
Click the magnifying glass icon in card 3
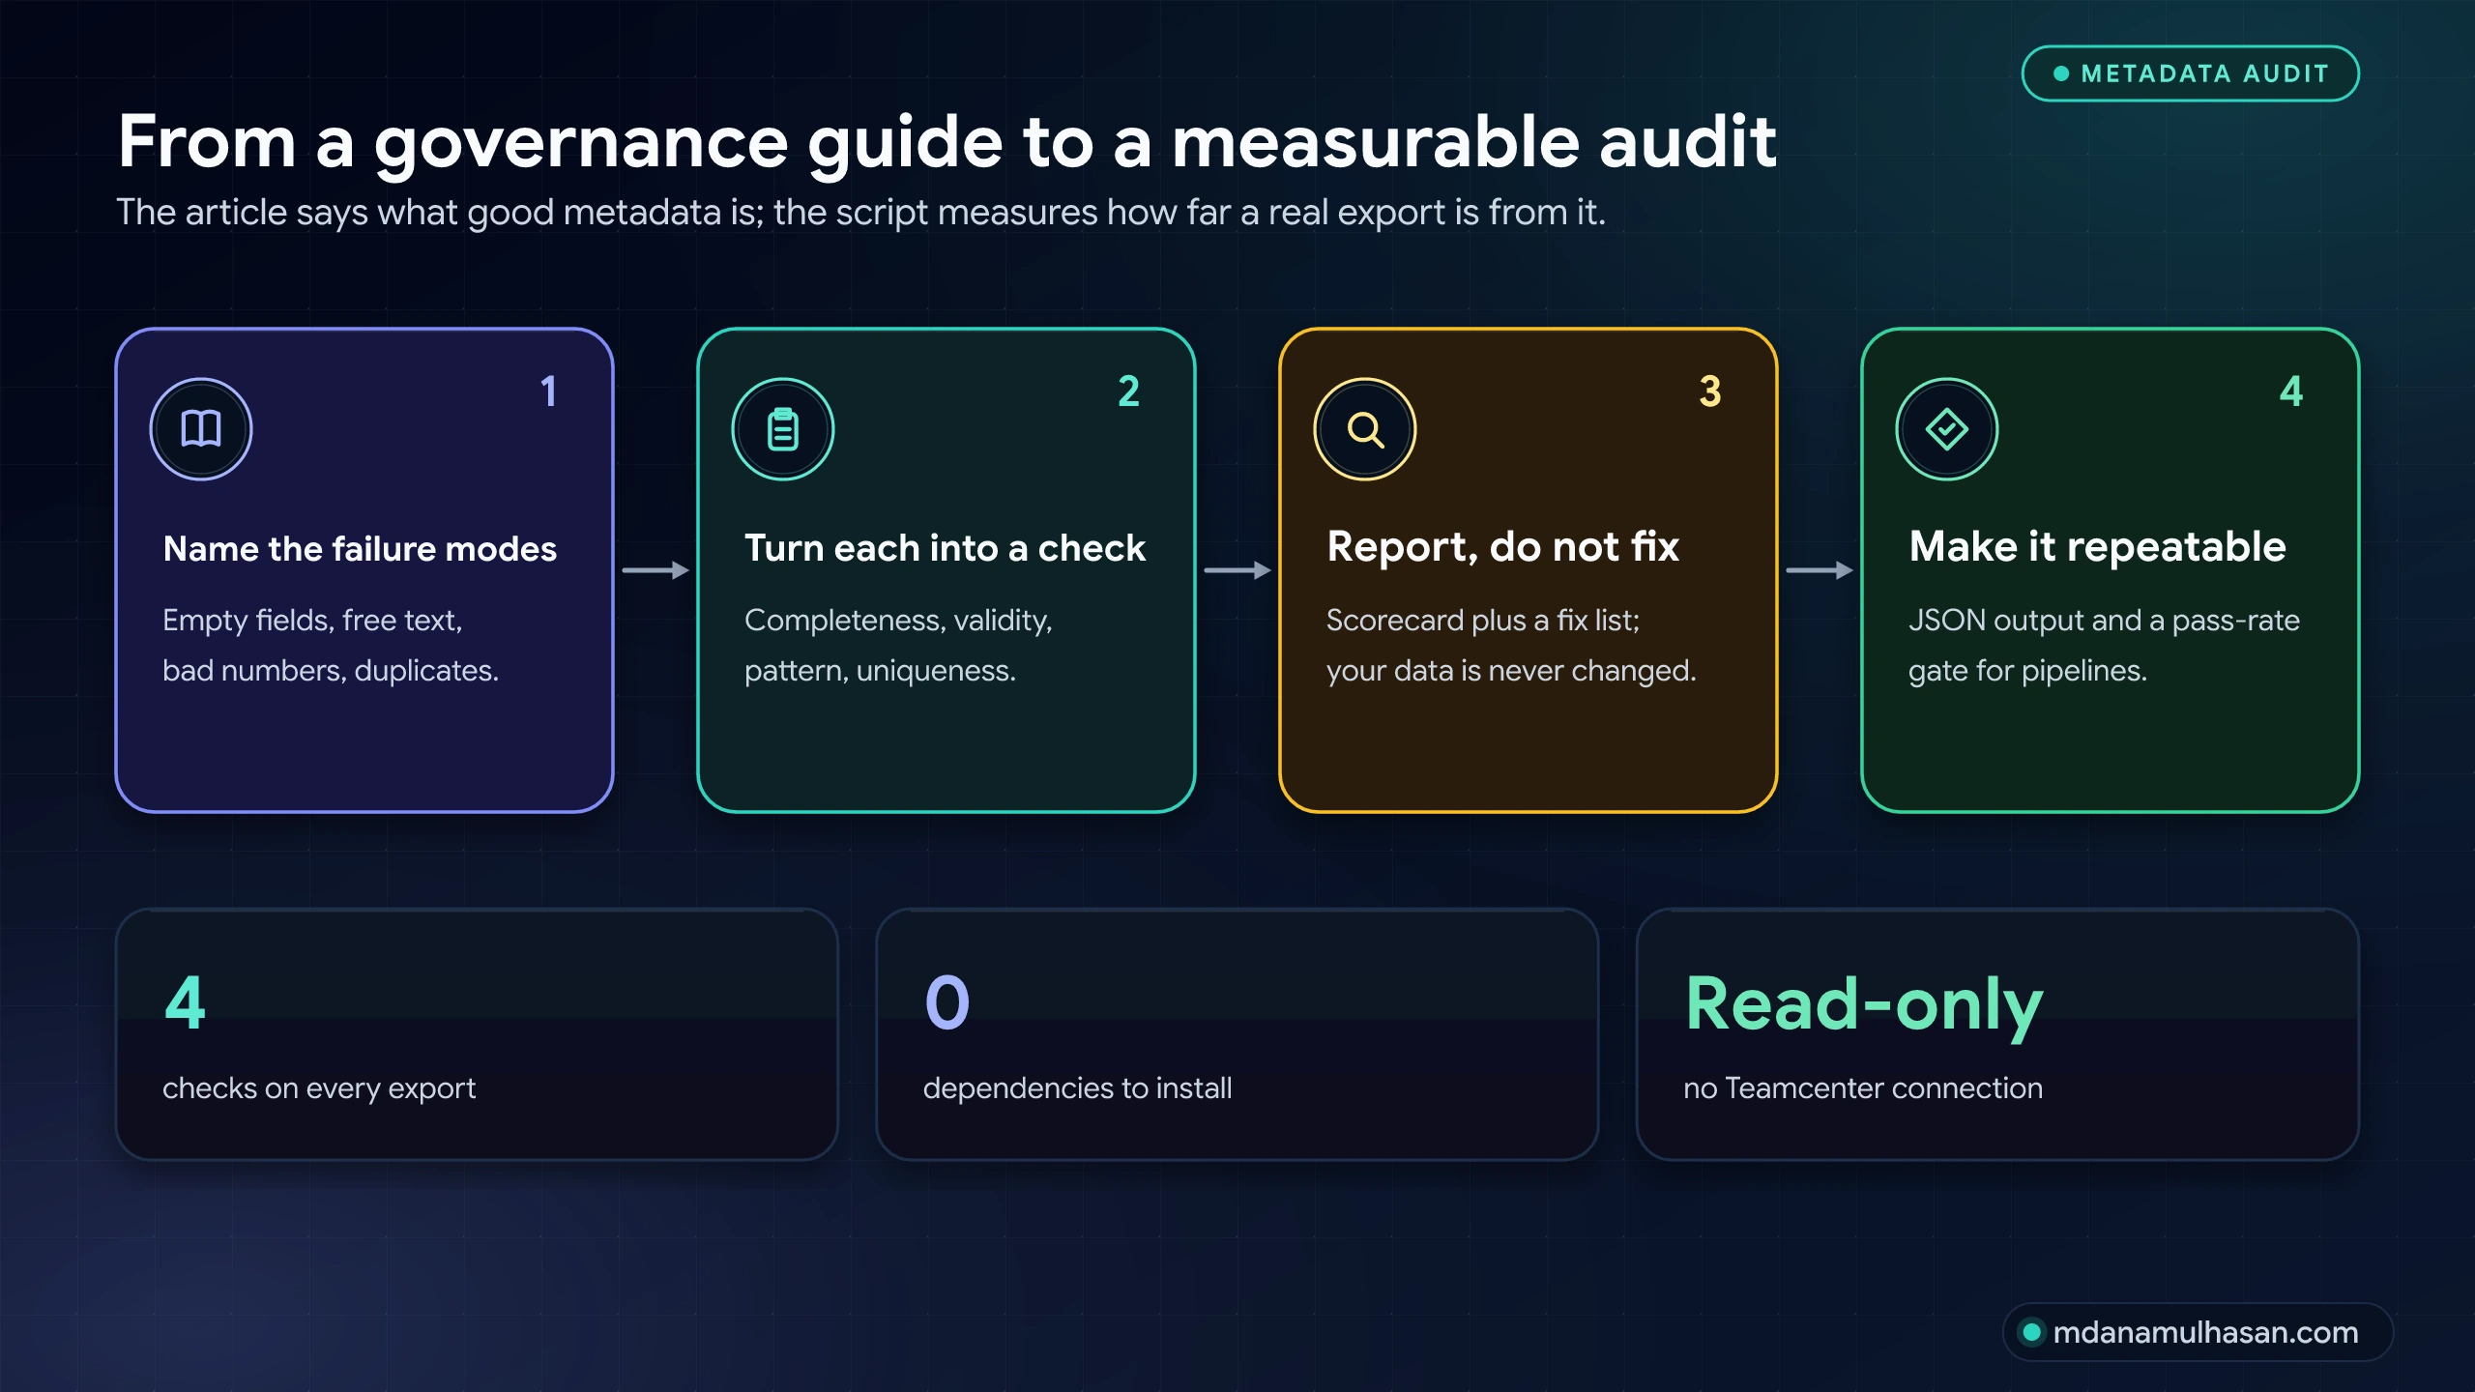[x=1365, y=429]
